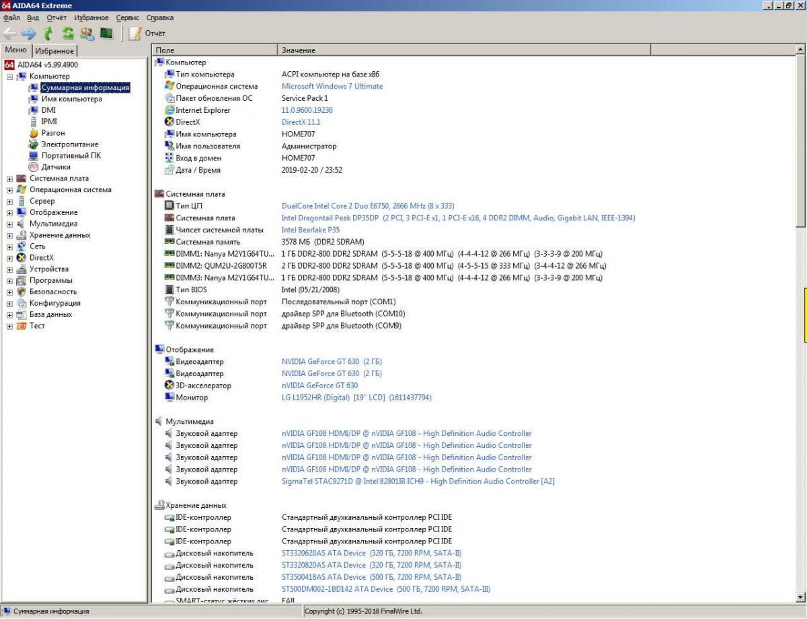
Task: Switch to the Избранное tab
Action: click(x=54, y=51)
